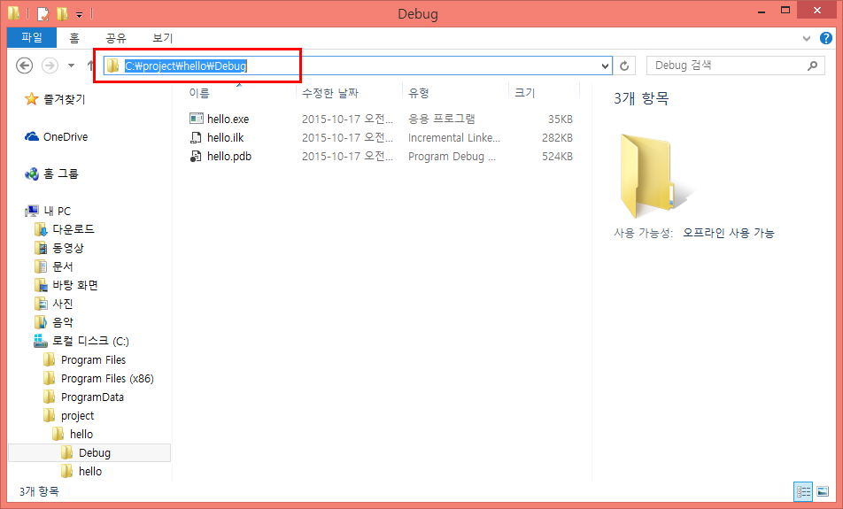Open the 동영상 folder in navigation tree

tap(68, 249)
